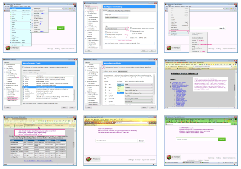Uncheck the zoom macro module checkbox

(x=23, y=99)
